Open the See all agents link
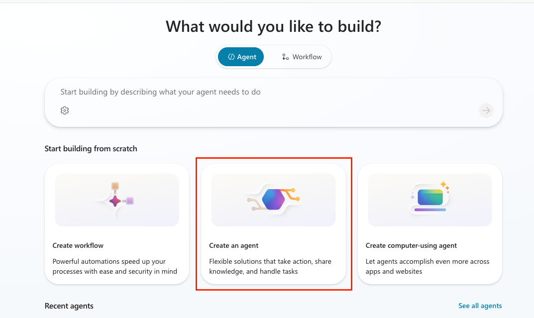Image resolution: width=534 pixels, height=318 pixels. point(480,306)
